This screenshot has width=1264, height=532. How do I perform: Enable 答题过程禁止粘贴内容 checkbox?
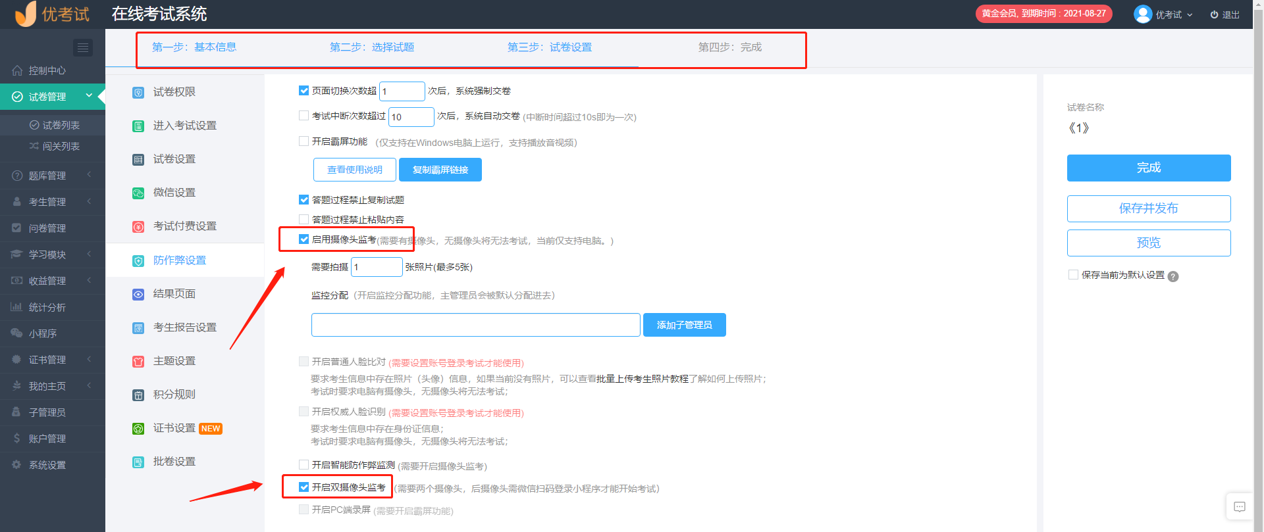coord(303,220)
